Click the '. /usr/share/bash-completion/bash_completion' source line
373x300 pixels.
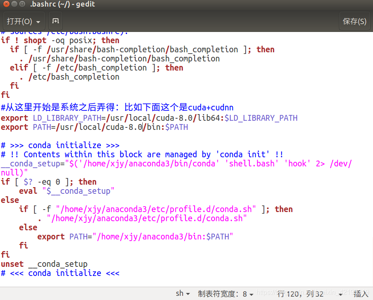[x=119, y=59]
